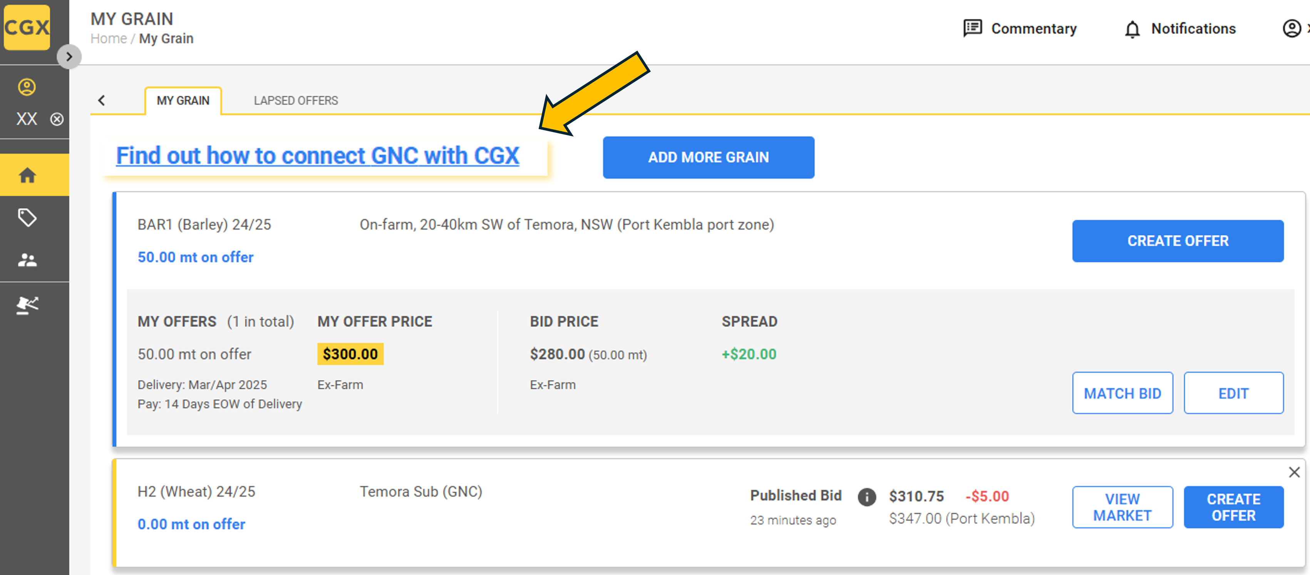Screen dimensions: 1310x575
Task: Open Notifications bell
Action: pyautogui.click(x=1179, y=28)
